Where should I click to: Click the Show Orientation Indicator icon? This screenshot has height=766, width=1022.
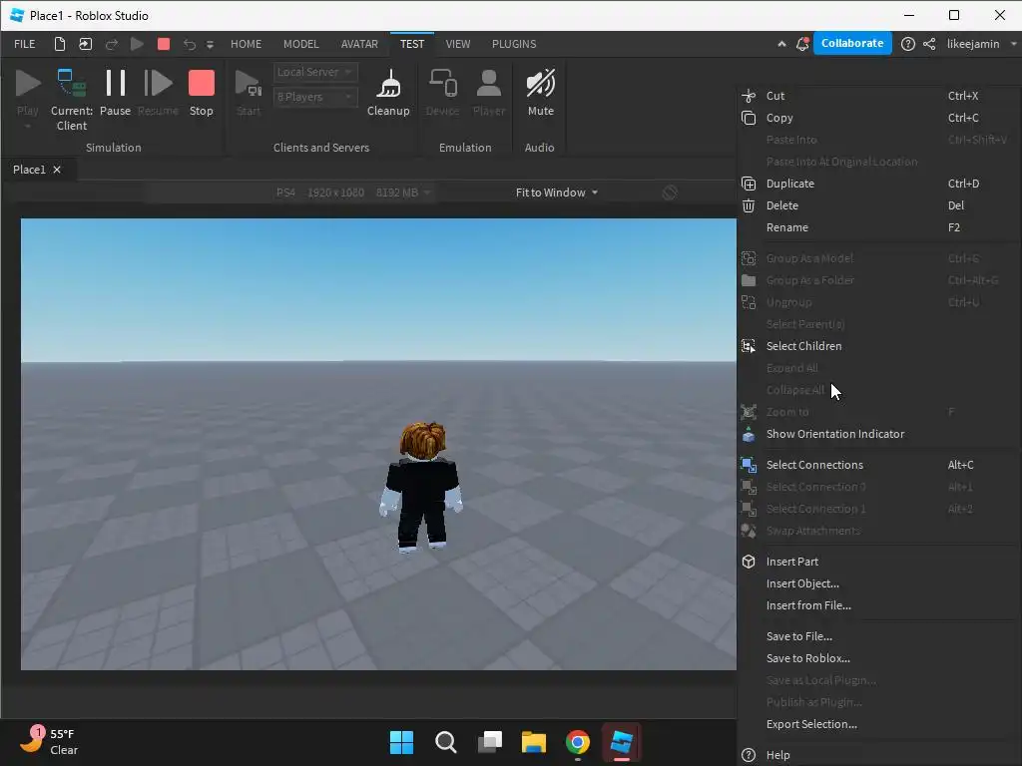(749, 435)
